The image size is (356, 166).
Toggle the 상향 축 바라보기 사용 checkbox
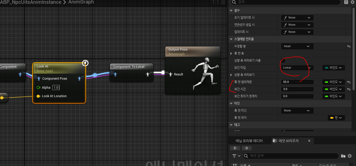point(283,60)
